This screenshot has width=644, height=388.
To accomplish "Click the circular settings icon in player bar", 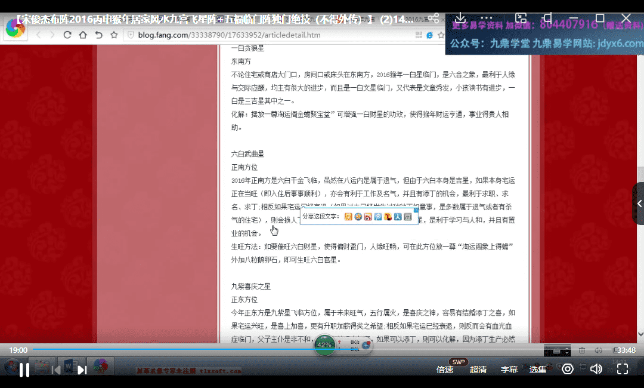I will click(x=568, y=369).
